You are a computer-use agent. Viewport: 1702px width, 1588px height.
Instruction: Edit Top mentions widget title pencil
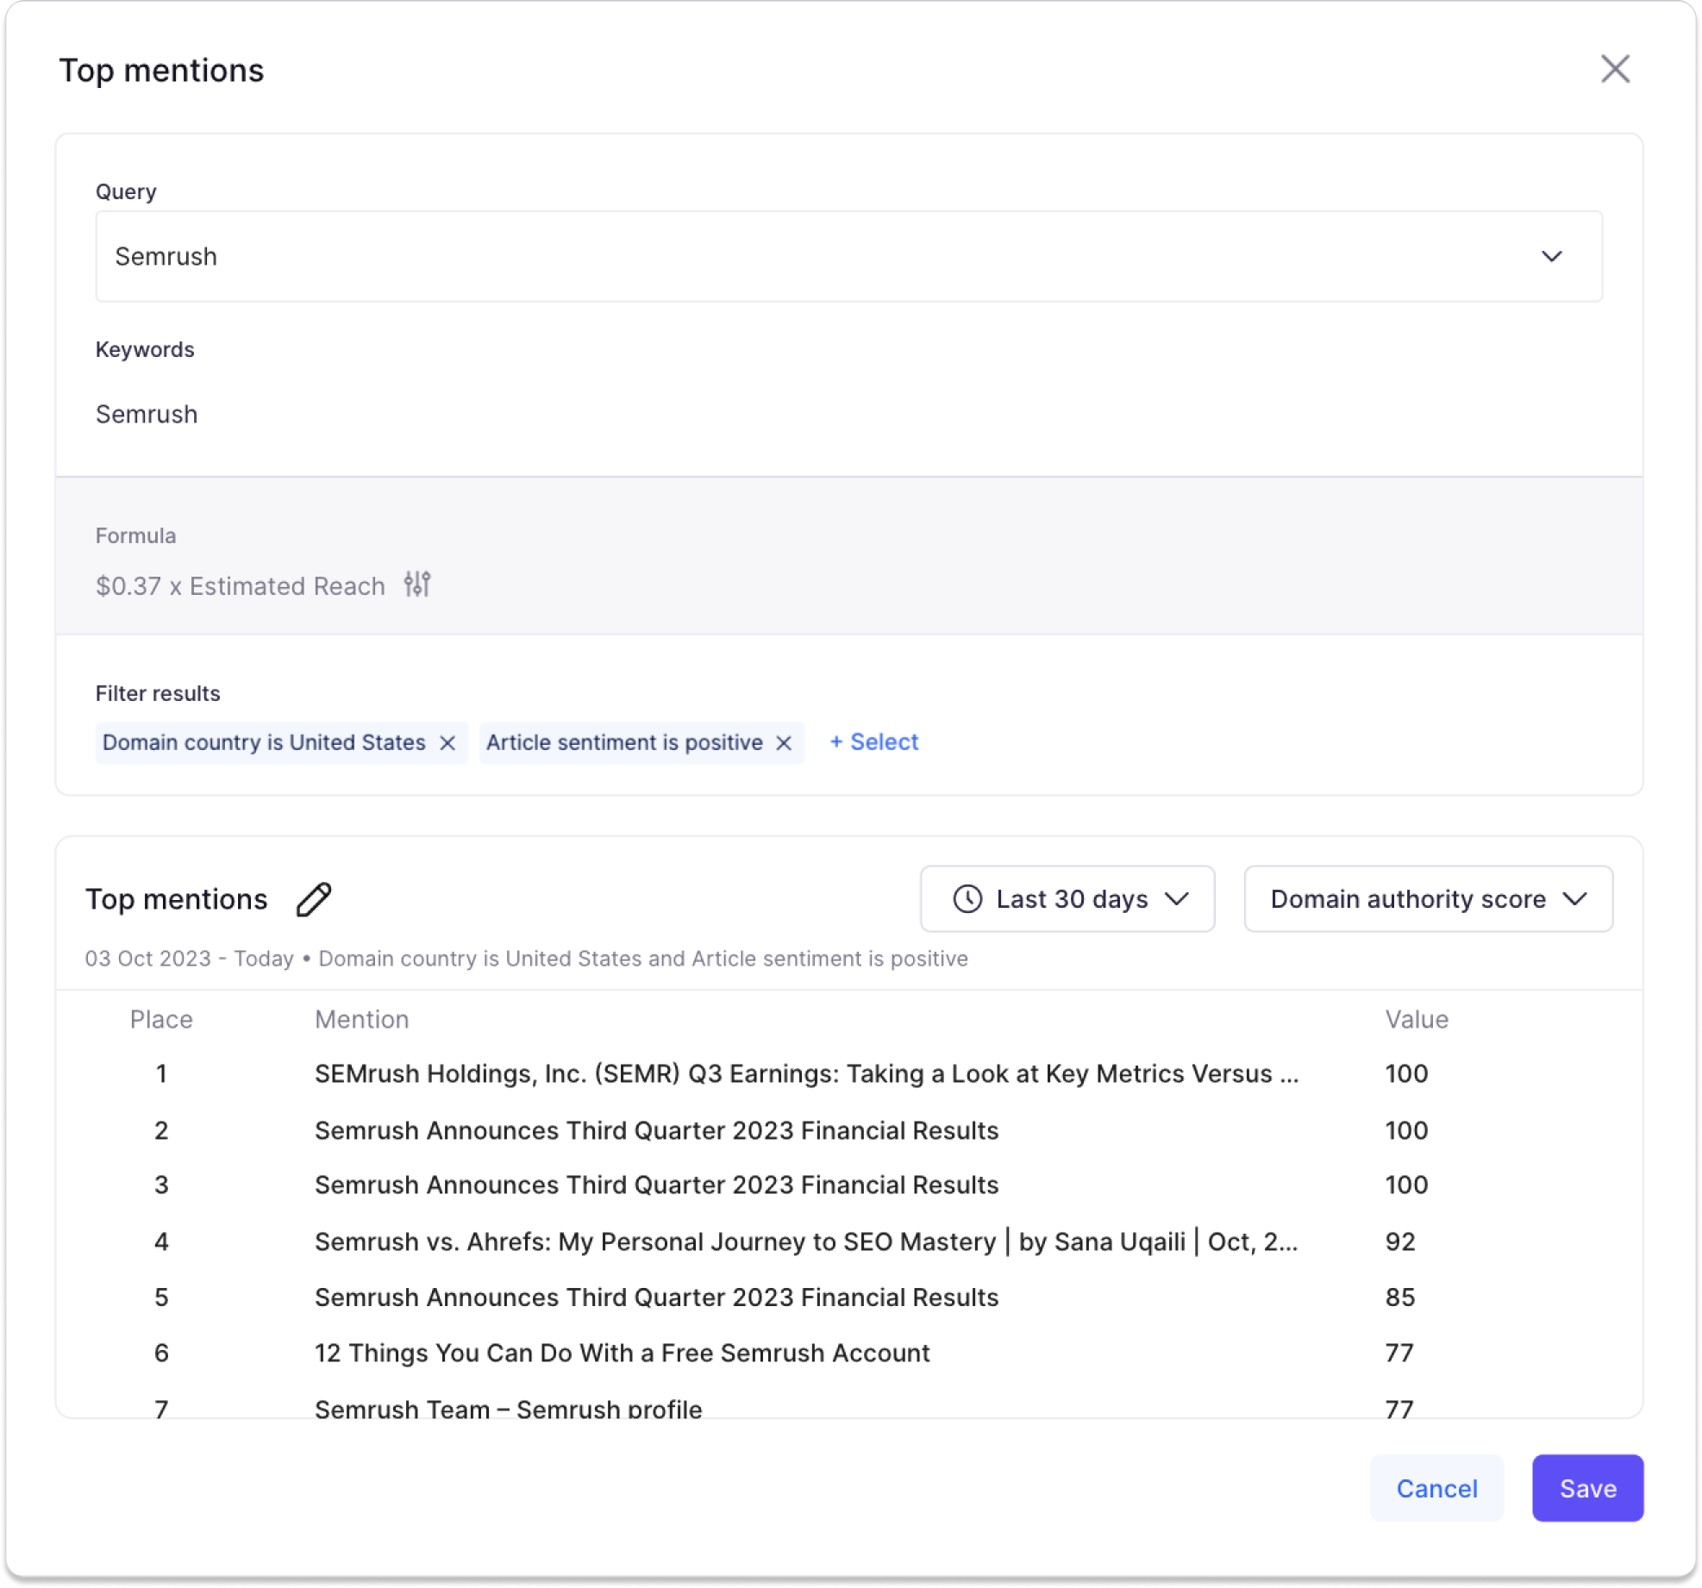(x=314, y=899)
